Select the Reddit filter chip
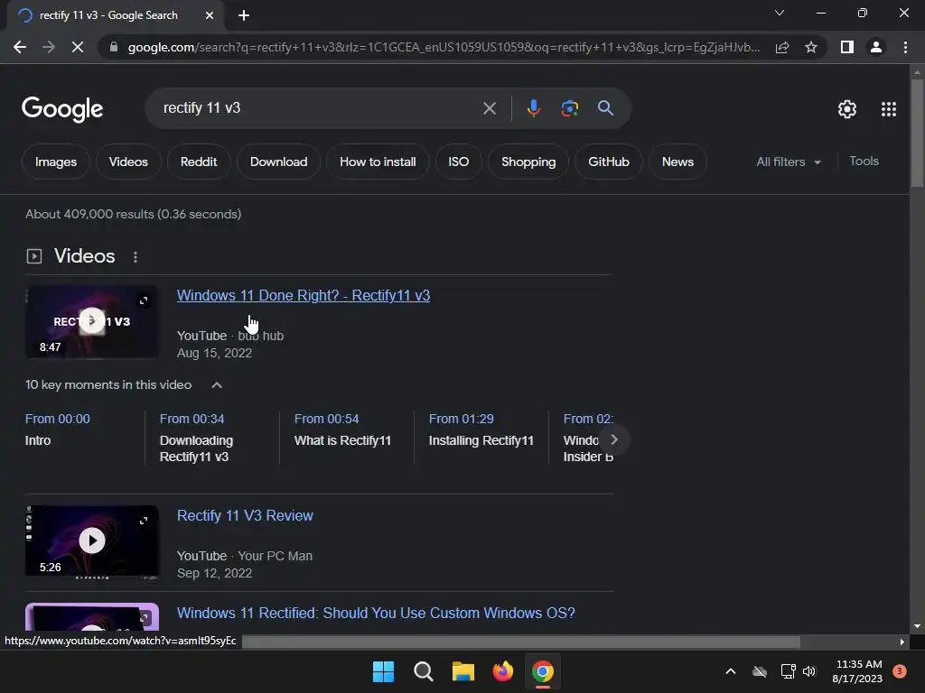 pyautogui.click(x=199, y=162)
